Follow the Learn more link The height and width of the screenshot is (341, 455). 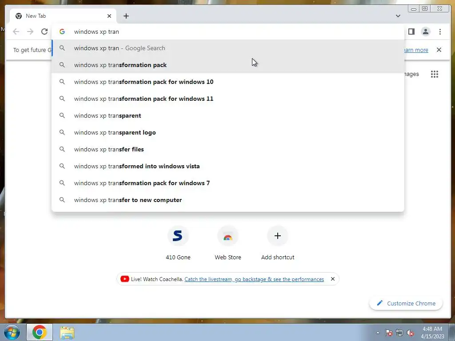[x=416, y=50]
